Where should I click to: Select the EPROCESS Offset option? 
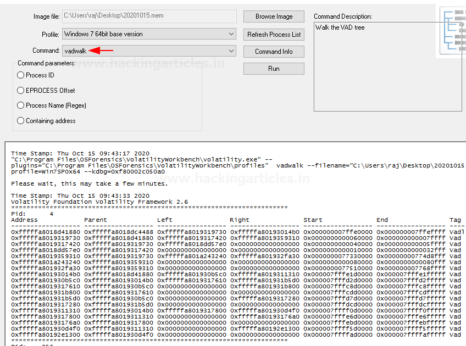(21, 91)
